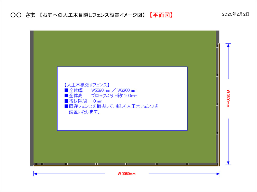Click the ○○ さま customer name text

click(x=23, y=15)
